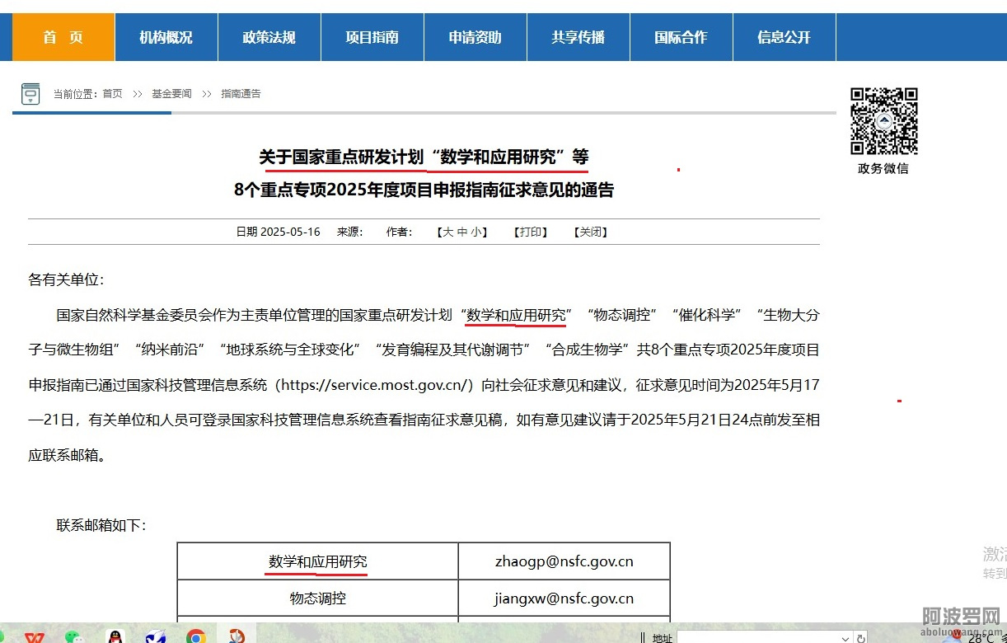The height and width of the screenshot is (643, 1007).
Task: Open 国际合作 in the navigation bar
Action: [681, 37]
